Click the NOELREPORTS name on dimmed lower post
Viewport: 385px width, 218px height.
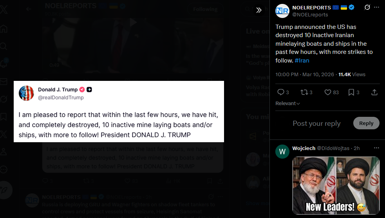[x=61, y=197]
